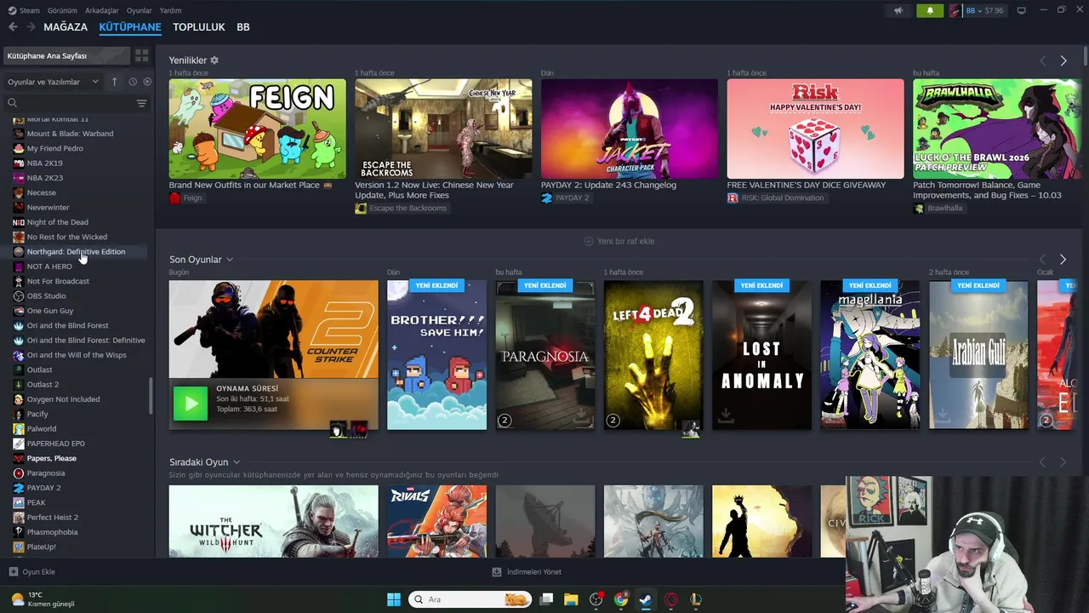Open the Arkadaşlar menu
Image resolution: width=1089 pixels, height=613 pixels.
click(x=102, y=10)
